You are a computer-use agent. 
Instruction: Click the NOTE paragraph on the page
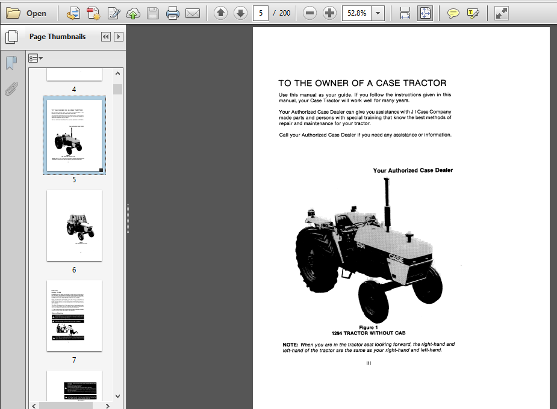pyautogui.click(x=369, y=347)
